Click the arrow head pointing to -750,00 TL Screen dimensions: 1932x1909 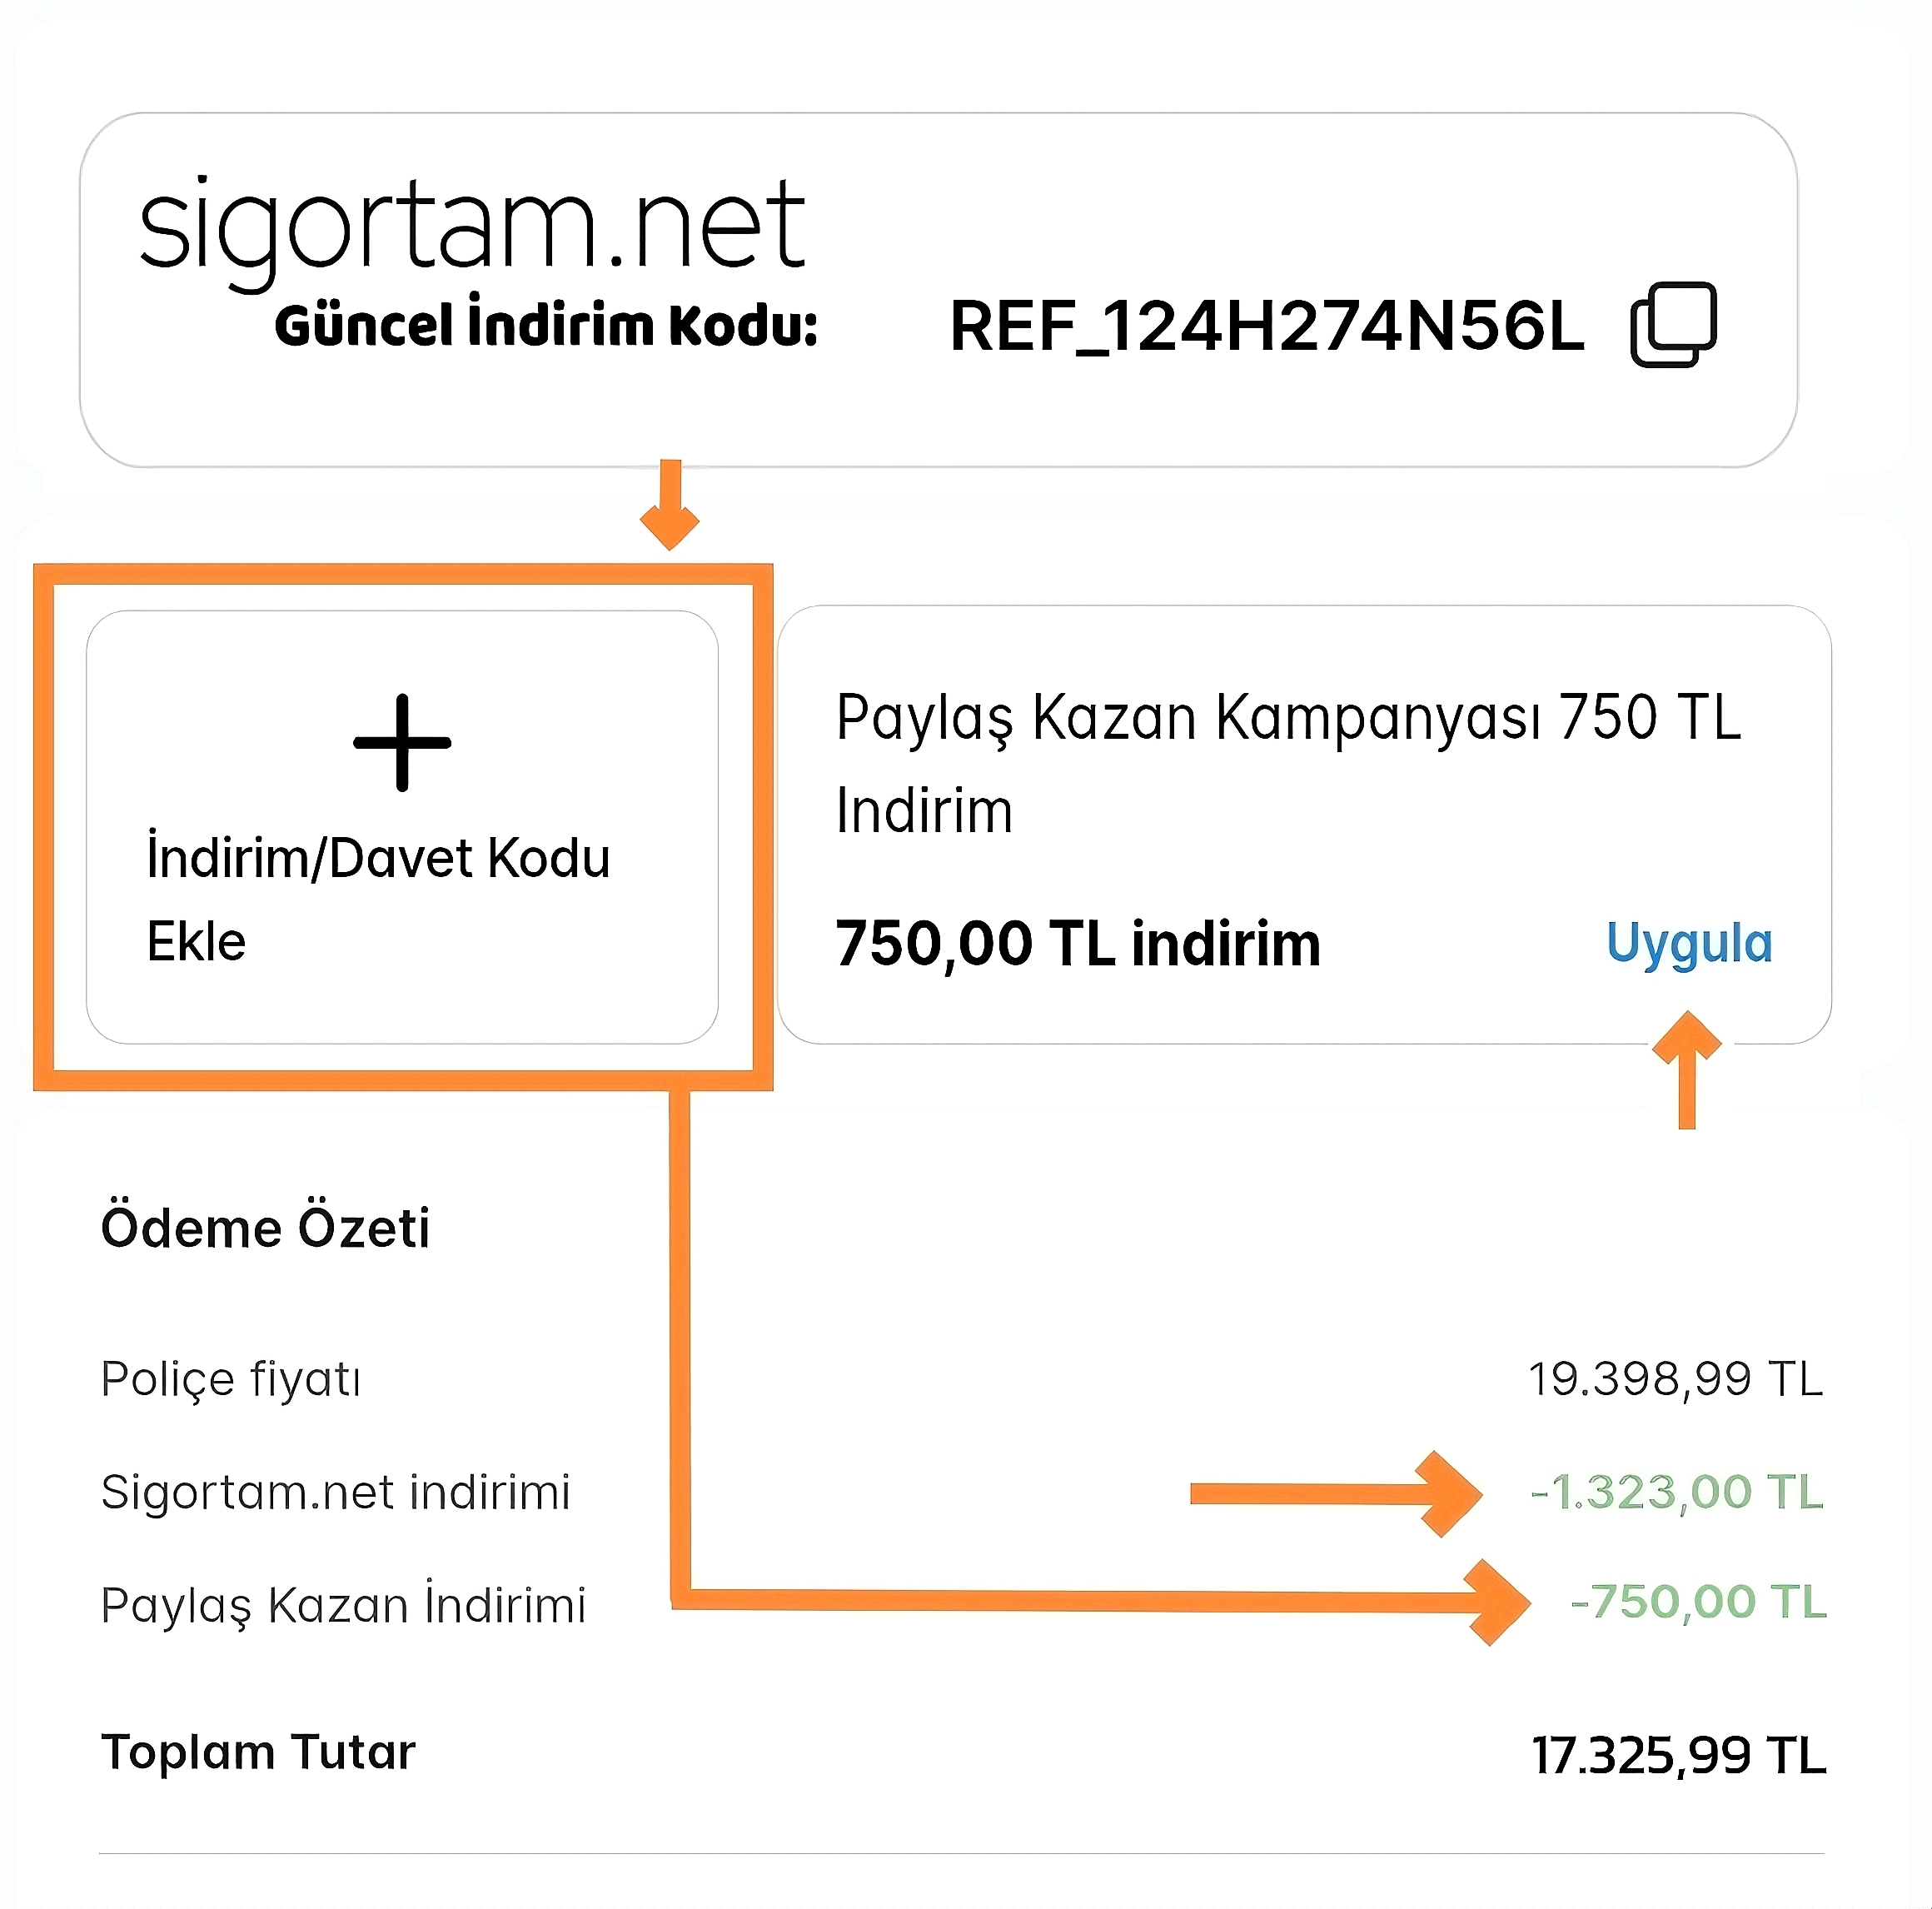1495,1602
